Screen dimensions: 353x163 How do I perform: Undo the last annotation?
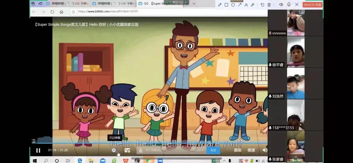click(x=262, y=5)
